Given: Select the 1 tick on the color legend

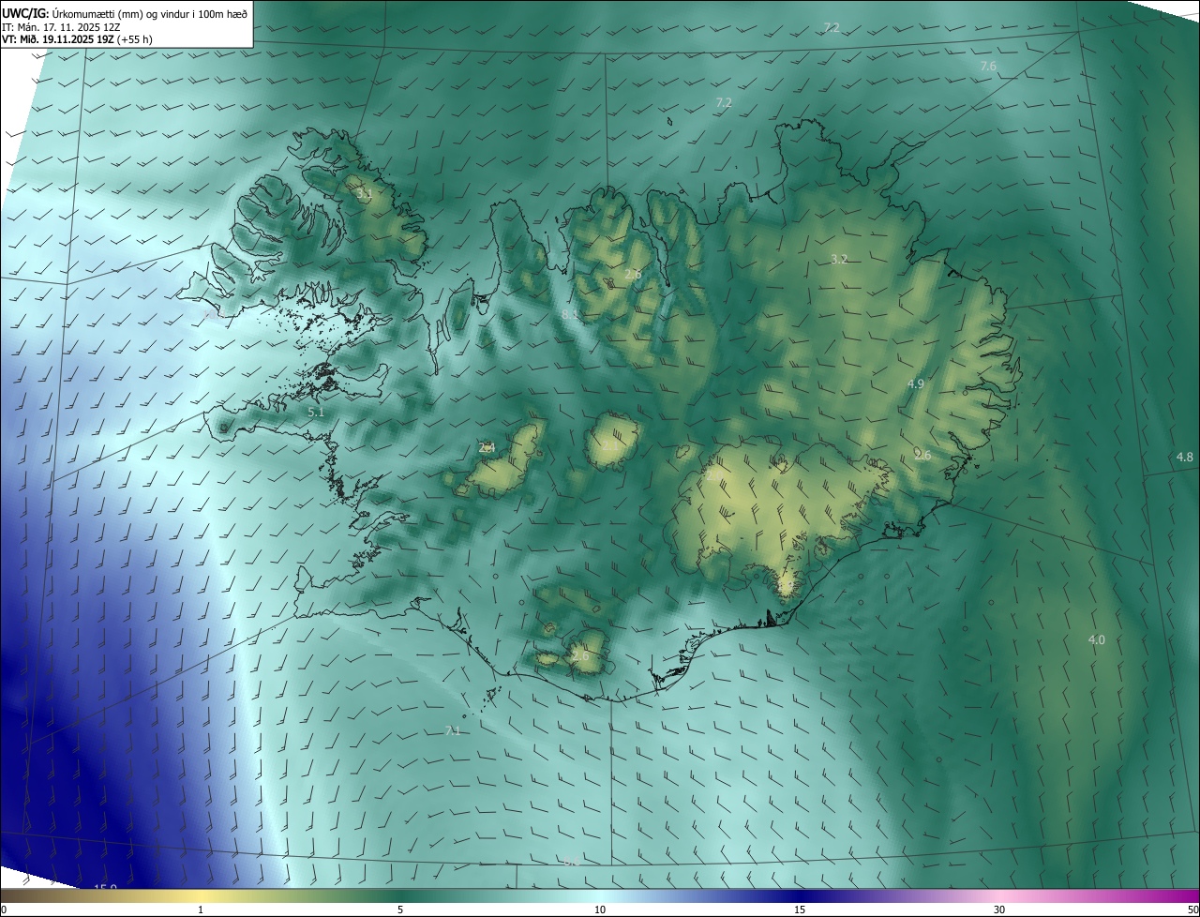Looking at the screenshot, I should 201,909.
